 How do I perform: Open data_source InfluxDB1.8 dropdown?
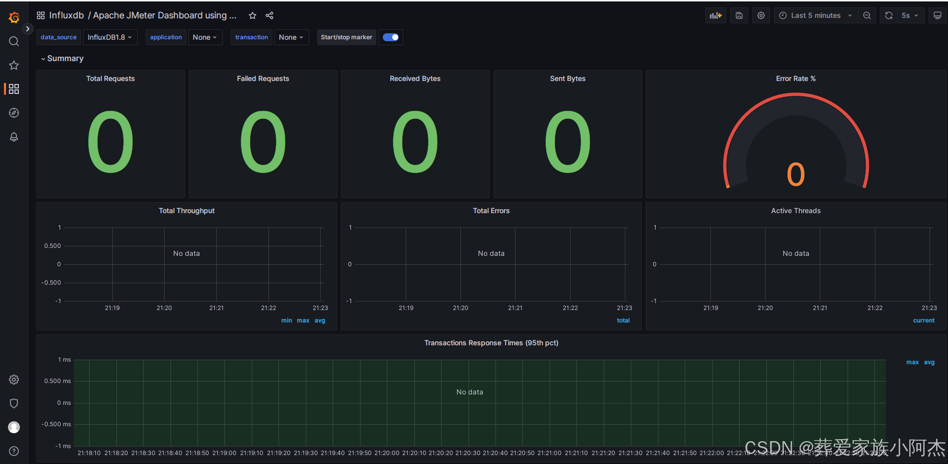pos(110,37)
